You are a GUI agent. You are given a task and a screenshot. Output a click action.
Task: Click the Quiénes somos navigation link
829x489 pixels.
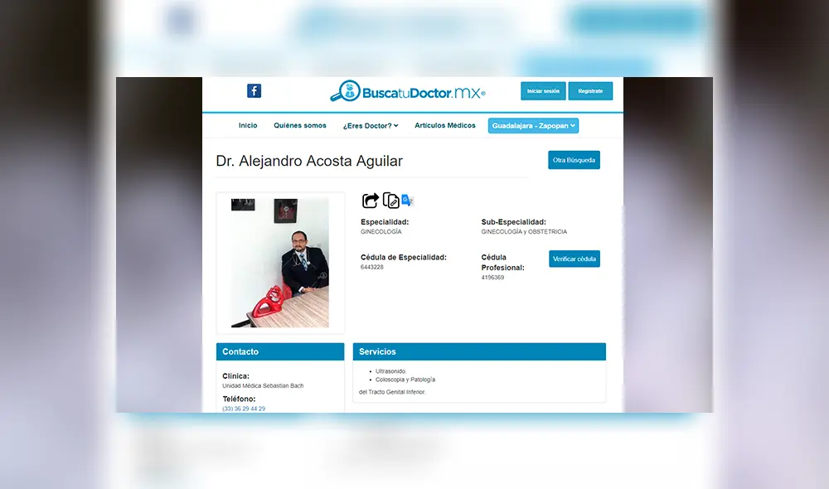coord(299,125)
